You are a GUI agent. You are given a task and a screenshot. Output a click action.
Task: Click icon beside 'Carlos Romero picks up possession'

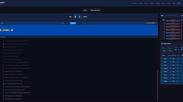click(3, 99)
